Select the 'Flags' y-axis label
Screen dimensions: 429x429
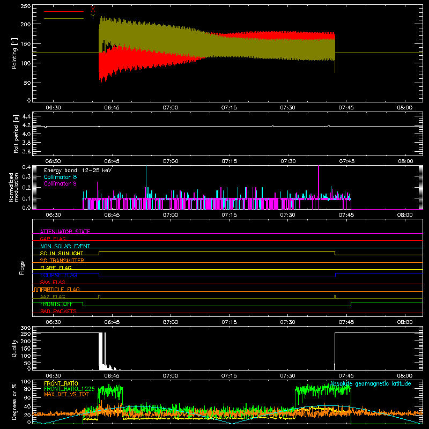[x=22, y=268]
